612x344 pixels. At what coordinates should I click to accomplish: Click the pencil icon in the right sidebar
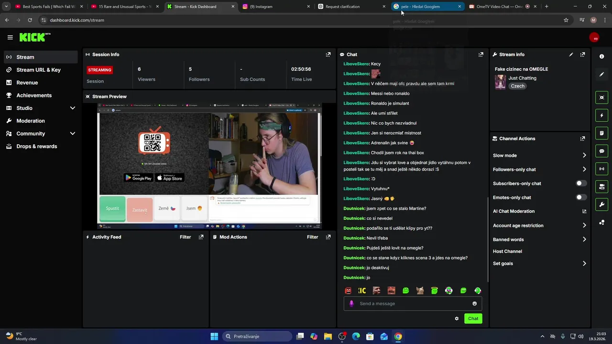[601, 74]
